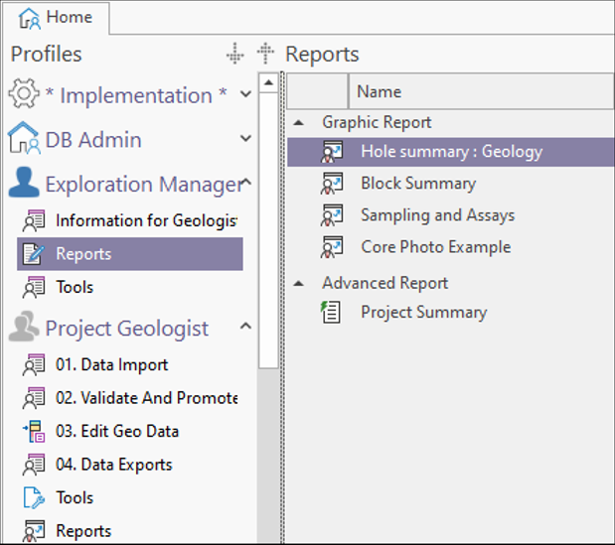The image size is (615, 545).
Task: Switch to the Home tab
Action: pyautogui.click(x=57, y=17)
